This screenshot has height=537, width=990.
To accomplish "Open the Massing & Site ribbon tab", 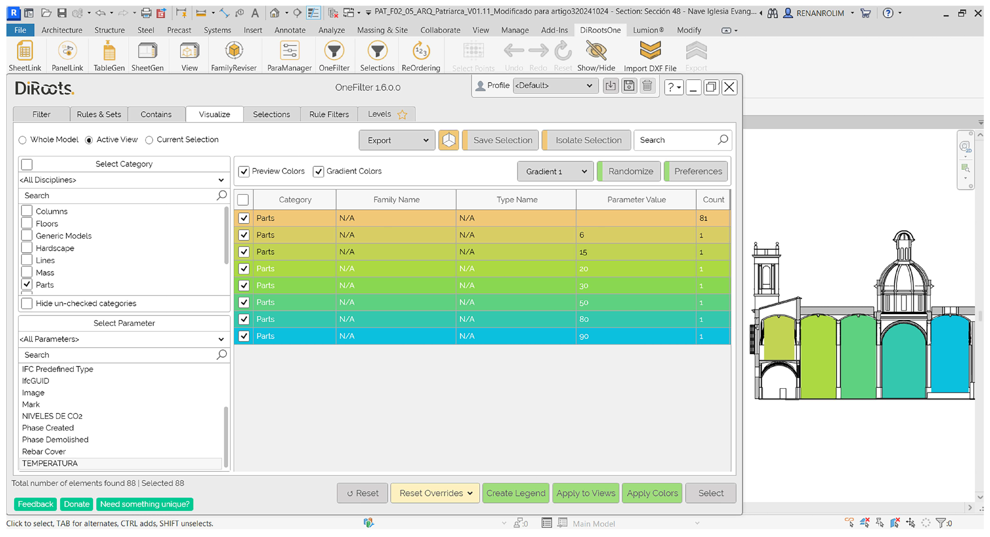I will coord(382,30).
